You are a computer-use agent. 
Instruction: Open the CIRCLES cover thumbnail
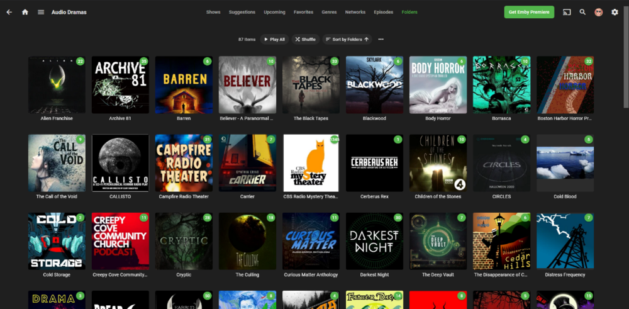pyautogui.click(x=501, y=163)
